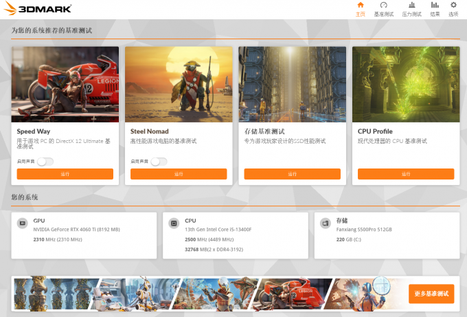Select 13th Gen Intel Core i5-13400F text
The width and height of the screenshot is (467, 317).
(218, 230)
